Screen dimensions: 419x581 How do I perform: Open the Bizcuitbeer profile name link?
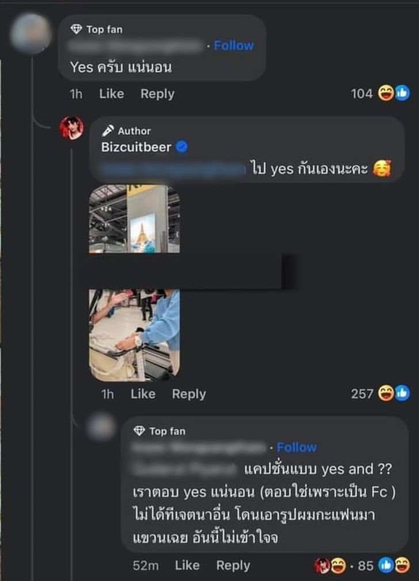(136, 147)
